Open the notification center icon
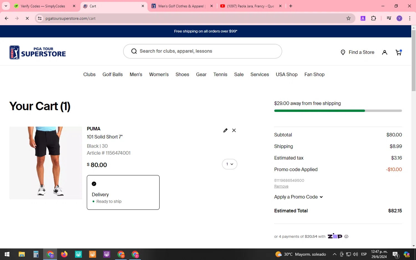The height and width of the screenshot is (260, 416). pyautogui.click(x=395, y=254)
